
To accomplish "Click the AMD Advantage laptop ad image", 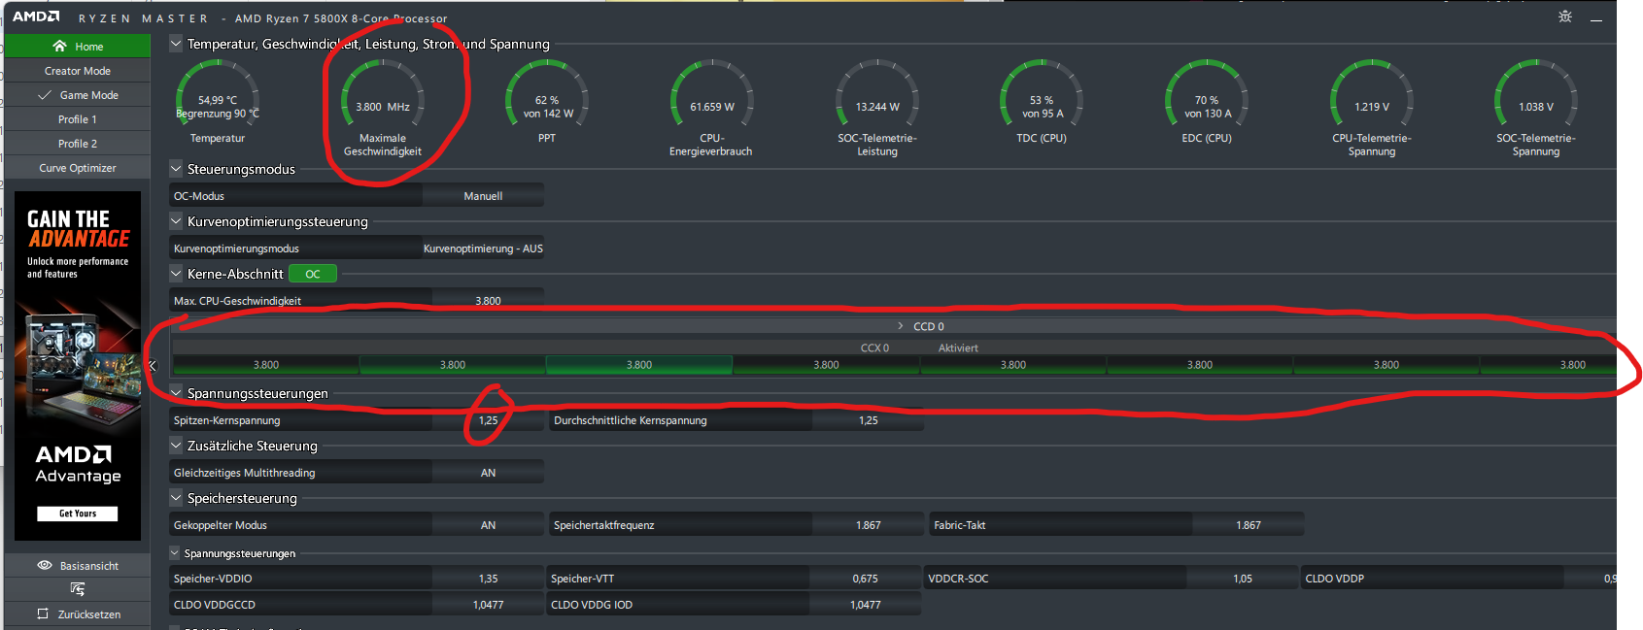I will pyautogui.click(x=78, y=367).
